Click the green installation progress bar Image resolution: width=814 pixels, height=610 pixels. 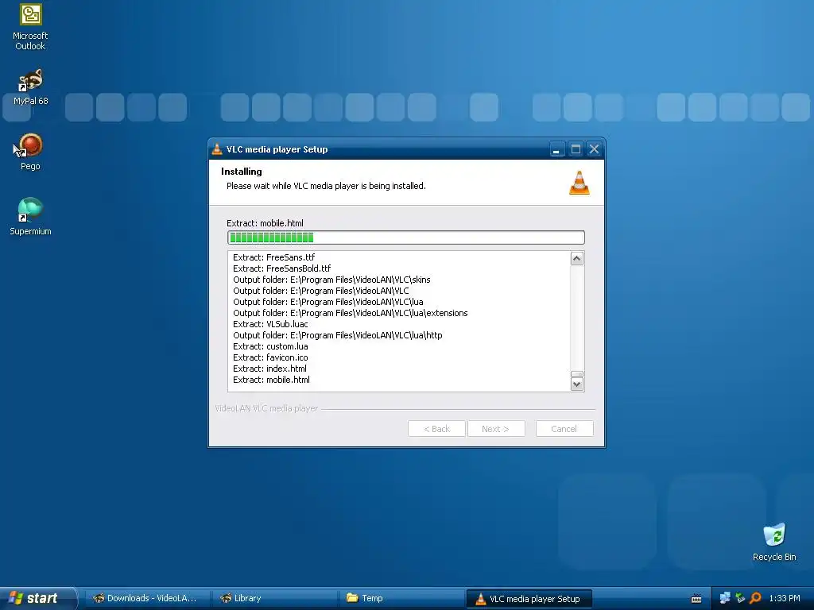406,237
